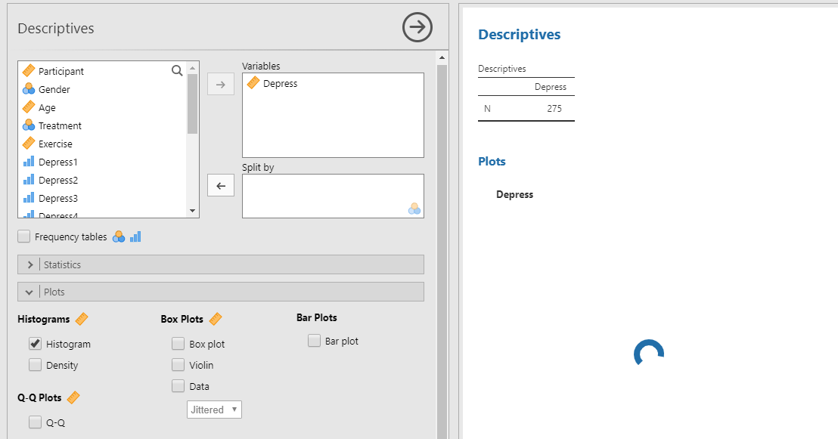Click the variable list scroll-up arrow
Viewport: 838px width, 439px height.
(x=193, y=68)
